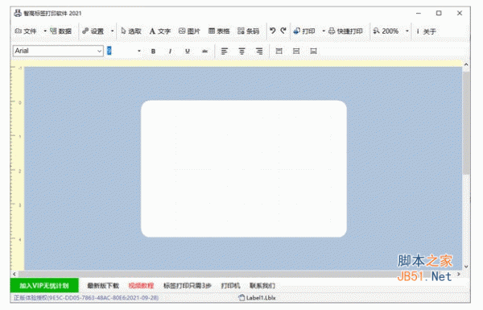Click the font size input field

coord(121,51)
